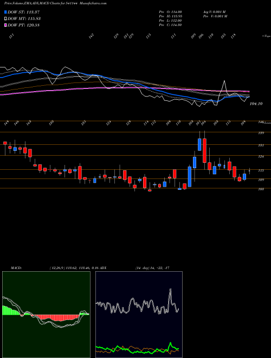Click the chart title mentioning MunafaSutra.com
The image size is (271, 358).
(55, 3)
